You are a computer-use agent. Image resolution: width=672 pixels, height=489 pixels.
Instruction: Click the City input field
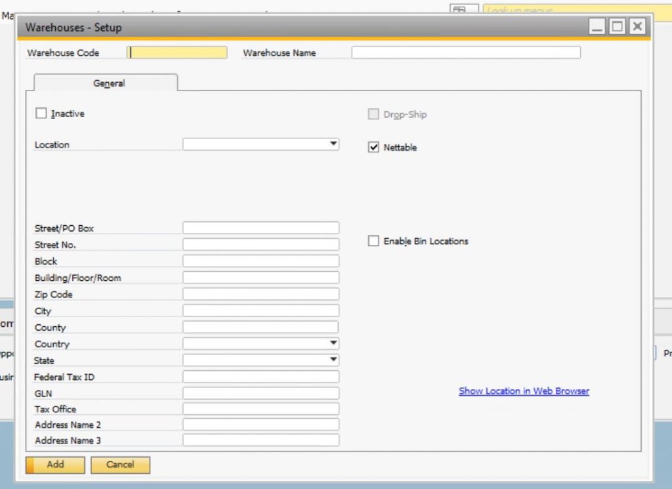click(261, 310)
